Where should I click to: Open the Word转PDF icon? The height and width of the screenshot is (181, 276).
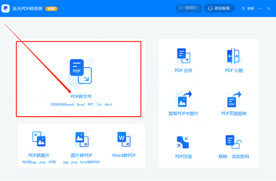pos(124,139)
